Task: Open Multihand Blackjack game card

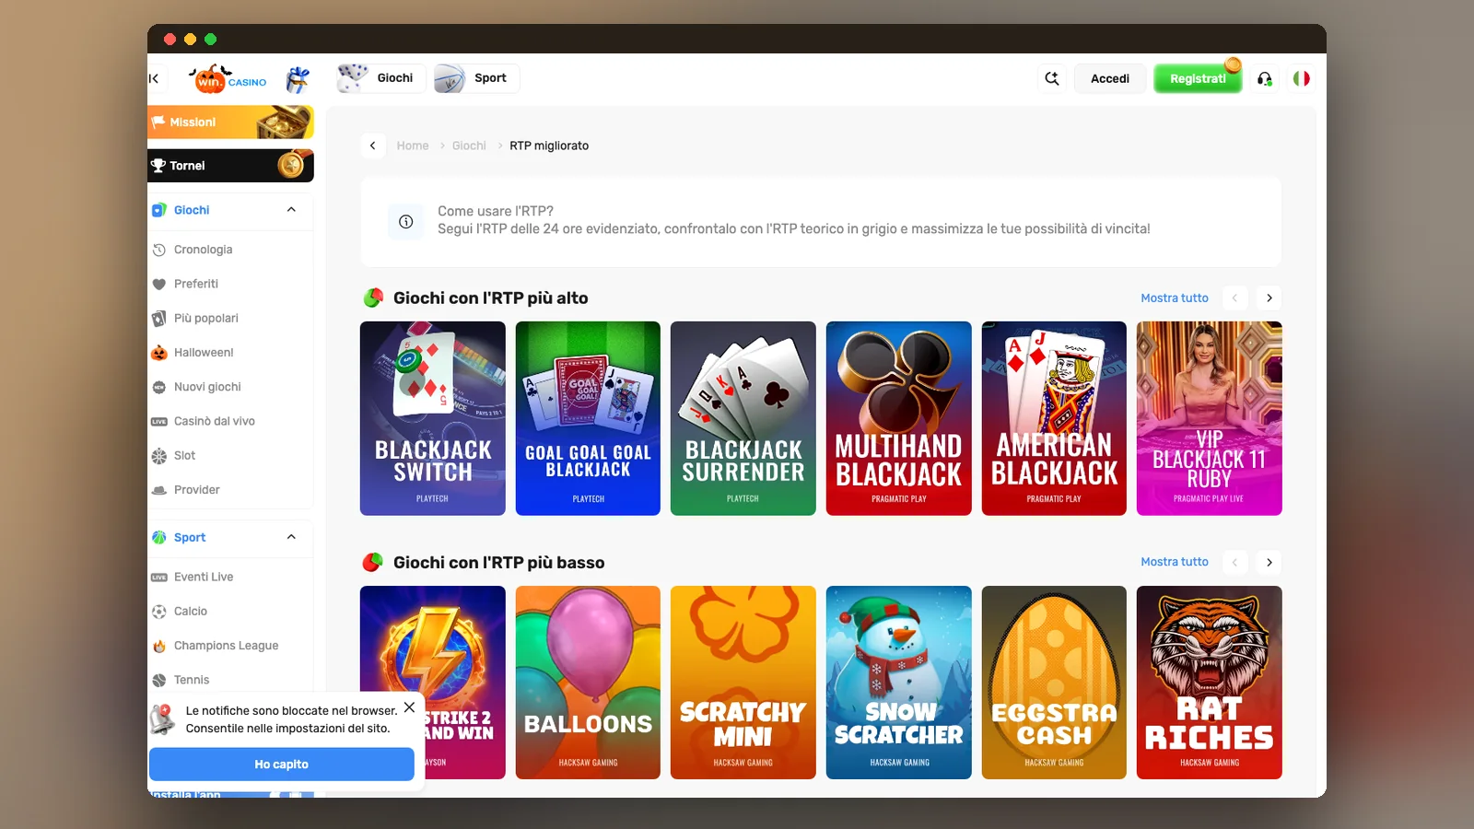Action: tap(899, 418)
